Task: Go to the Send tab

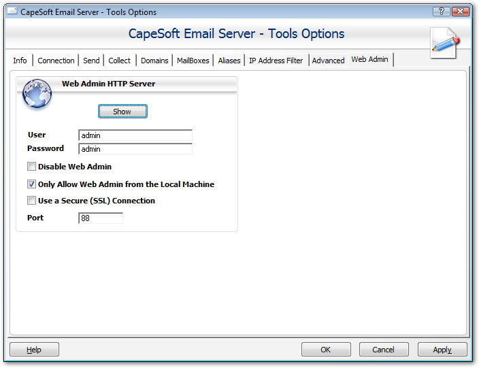Action: click(x=91, y=61)
